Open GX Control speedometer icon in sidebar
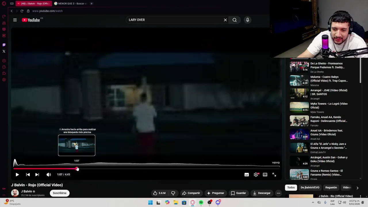This screenshot has height=207, width=368. point(4,16)
